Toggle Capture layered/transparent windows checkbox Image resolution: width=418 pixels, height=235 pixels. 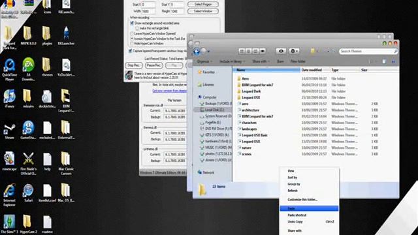pyautogui.click(x=131, y=51)
